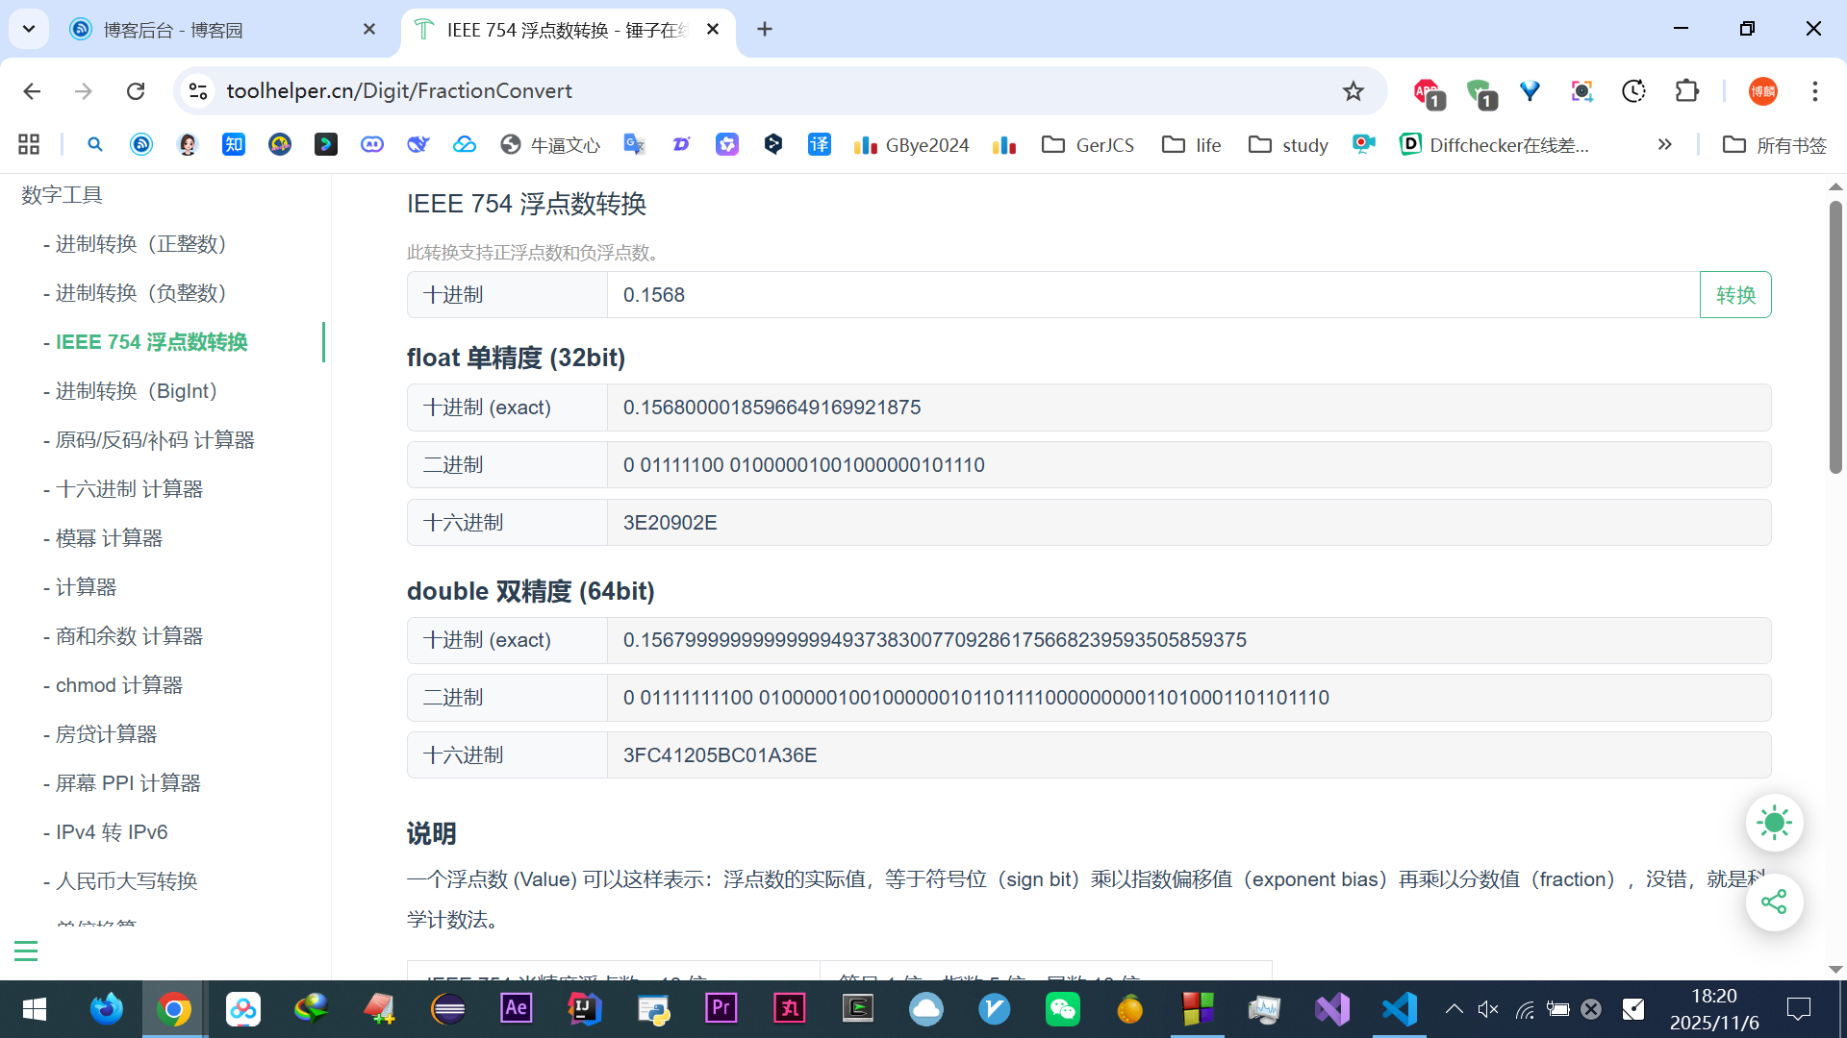This screenshot has width=1847, height=1038.
Task: Expand hidden bookmarks with the chevron
Action: point(1664,145)
